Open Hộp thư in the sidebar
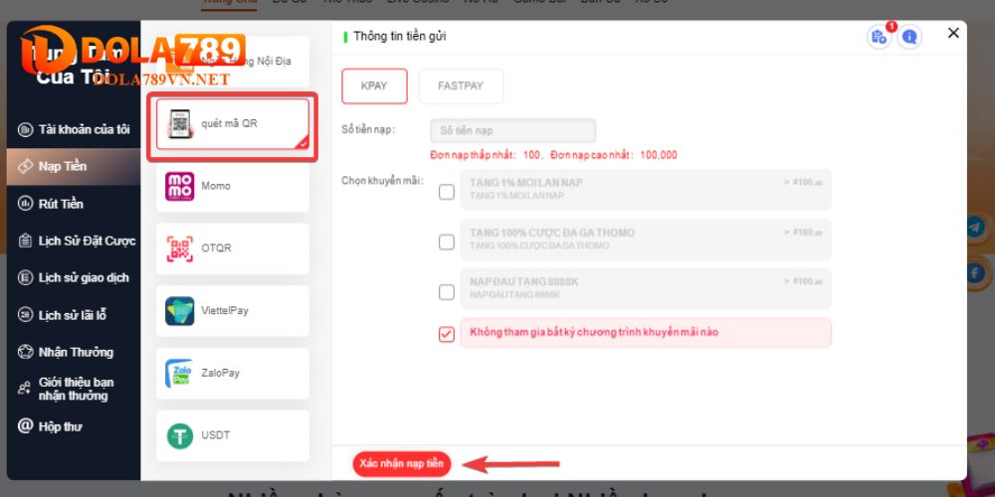Screen dimensions: 995x497 74,426
